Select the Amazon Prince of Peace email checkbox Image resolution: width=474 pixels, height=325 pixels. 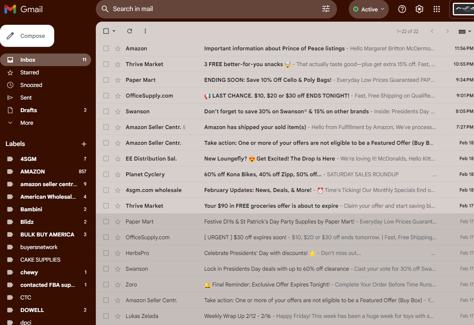pos(106,48)
